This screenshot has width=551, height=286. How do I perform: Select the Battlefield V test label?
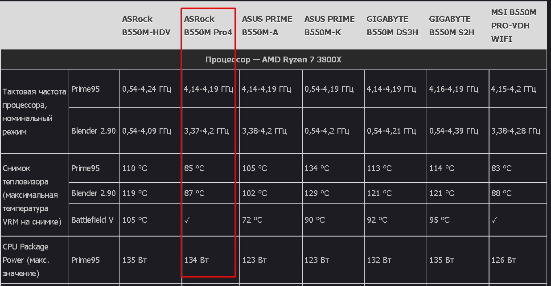[92, 220]
